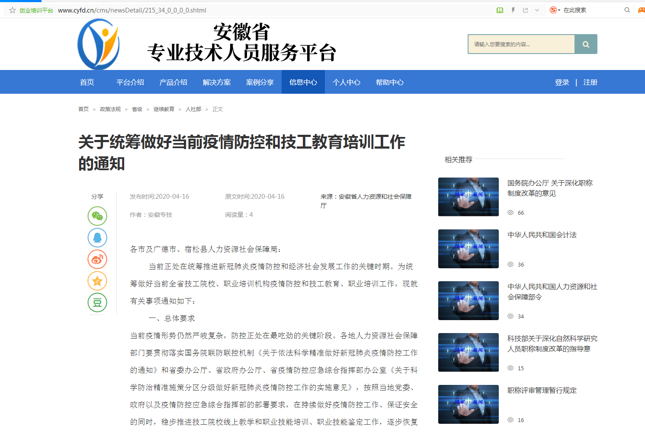Image resolution: width=645 pixels, height=432 pixels.
Task: Open Sogou search engine selector
Action: point(555,10)
